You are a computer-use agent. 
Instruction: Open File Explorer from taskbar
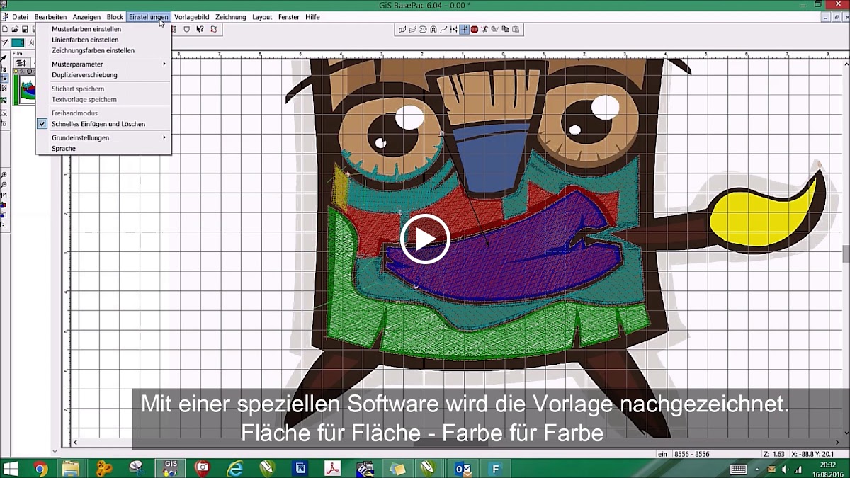click(71, 469)
